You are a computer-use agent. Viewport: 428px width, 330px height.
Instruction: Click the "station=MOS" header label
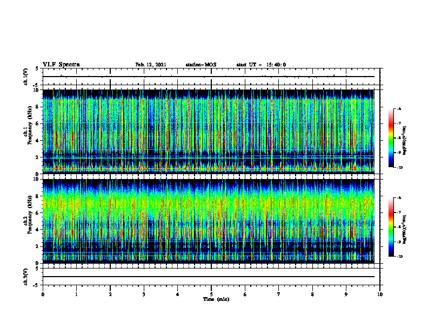tap(201, 65)
